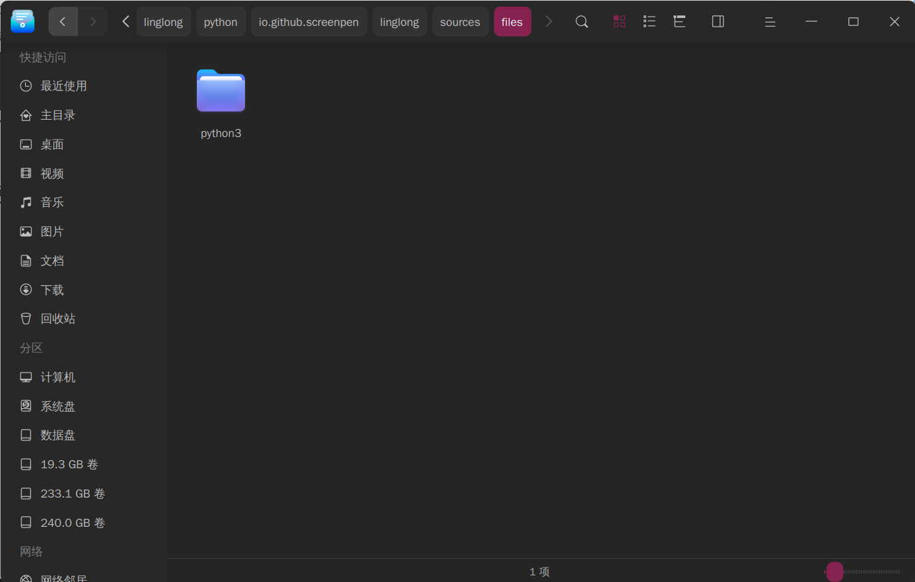
Task: Go to Home directory (主目录)
Action: pyautogui.click(x=83, y=115)
